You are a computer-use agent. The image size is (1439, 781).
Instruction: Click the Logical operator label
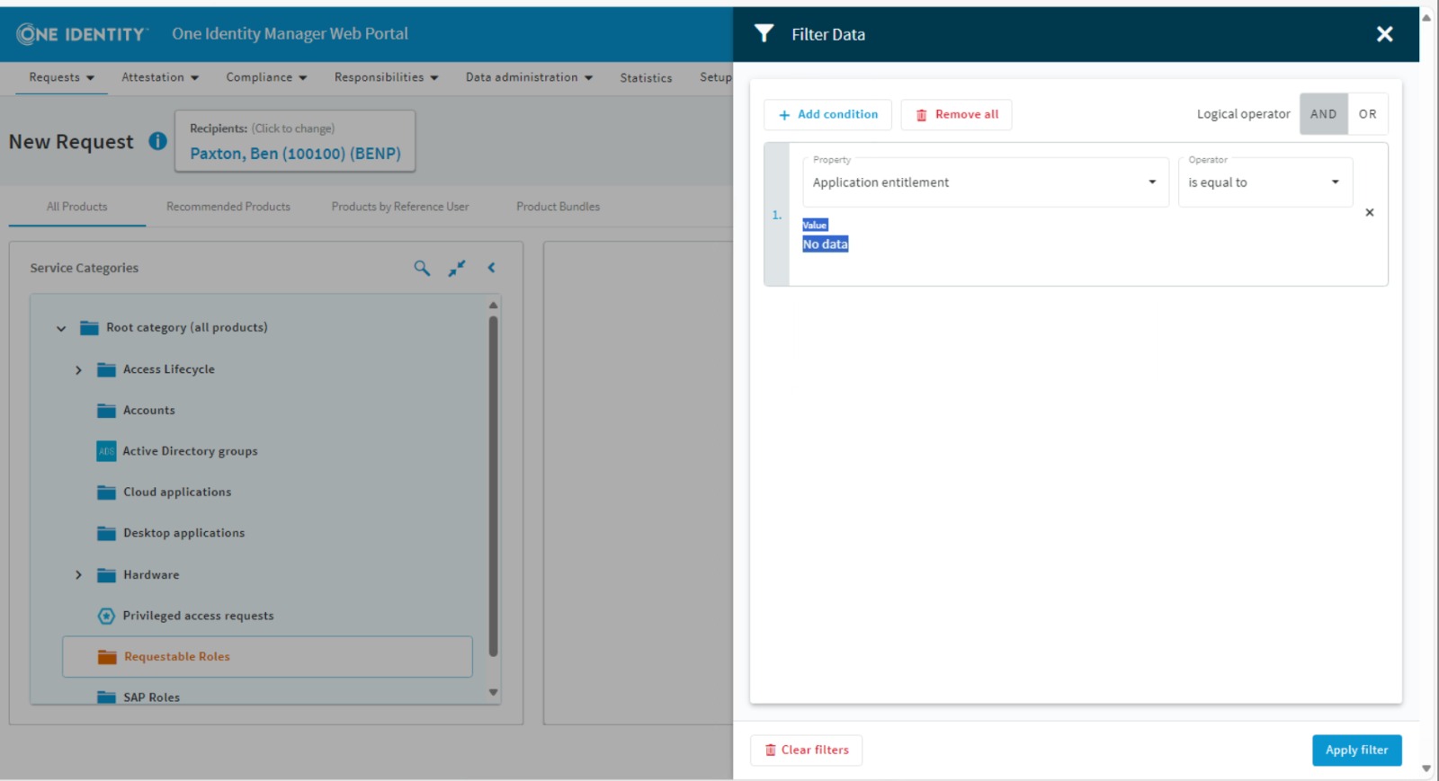[x=1243, y=114]
